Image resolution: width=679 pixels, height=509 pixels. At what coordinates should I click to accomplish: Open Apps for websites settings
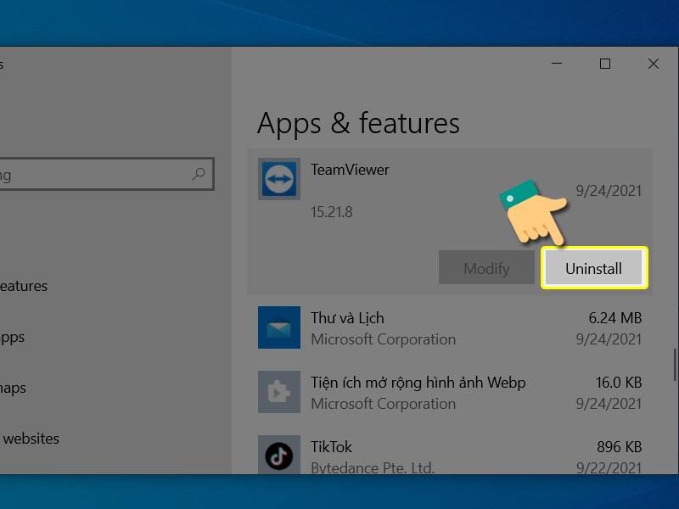[34, 439]
